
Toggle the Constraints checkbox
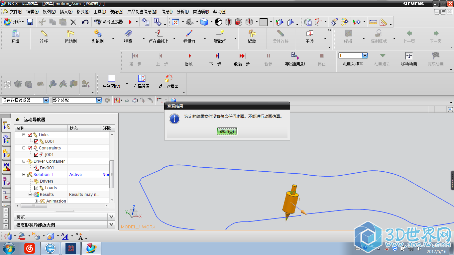(x=30, y=148)
